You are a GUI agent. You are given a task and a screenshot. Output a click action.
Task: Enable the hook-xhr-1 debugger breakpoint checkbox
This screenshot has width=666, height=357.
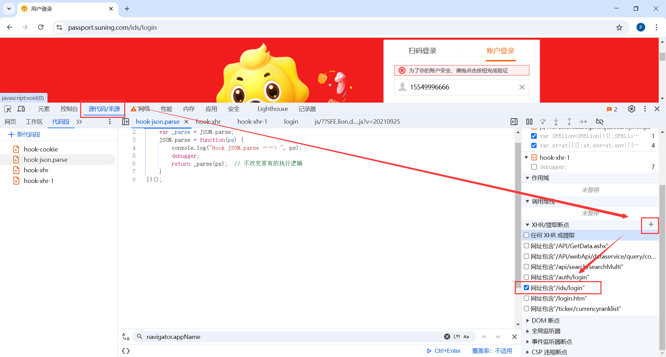point(534,167)
